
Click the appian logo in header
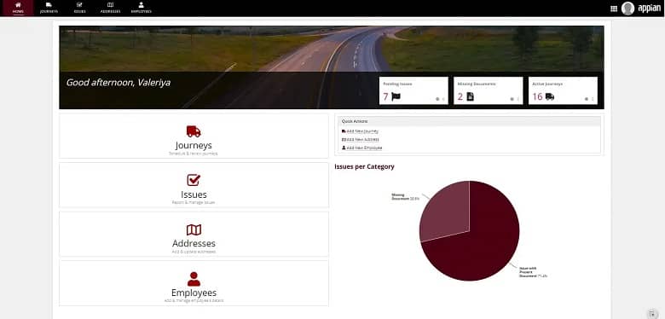coord(649,9)
